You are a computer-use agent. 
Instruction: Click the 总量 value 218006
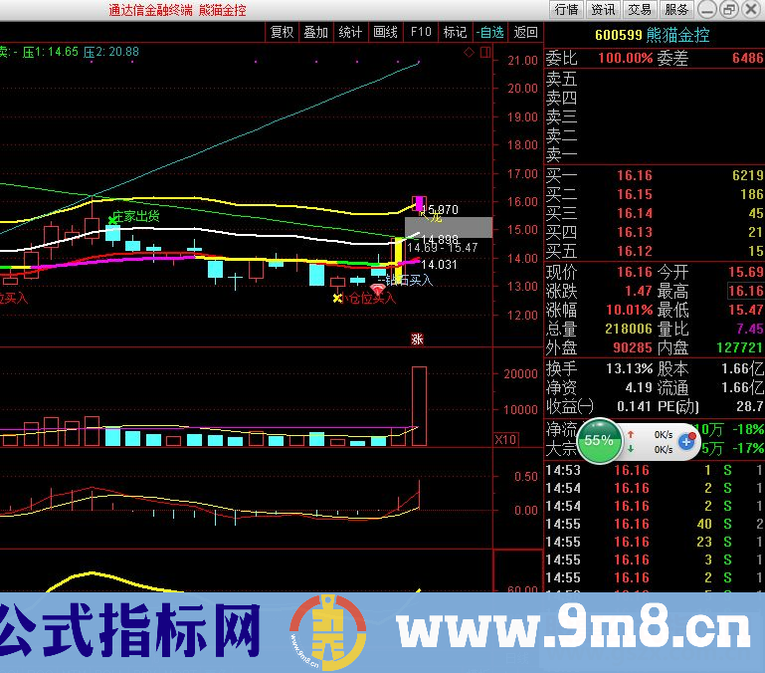[x=629, y=329]
